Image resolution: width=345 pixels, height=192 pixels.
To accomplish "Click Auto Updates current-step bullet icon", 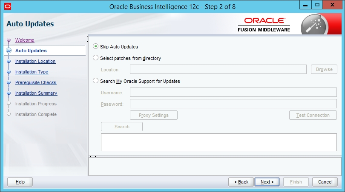I will 9,51.
